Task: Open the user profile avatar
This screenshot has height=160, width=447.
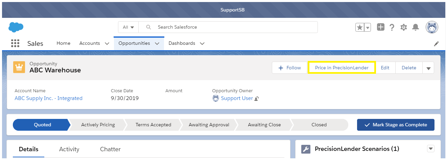Action: (432, 27)
